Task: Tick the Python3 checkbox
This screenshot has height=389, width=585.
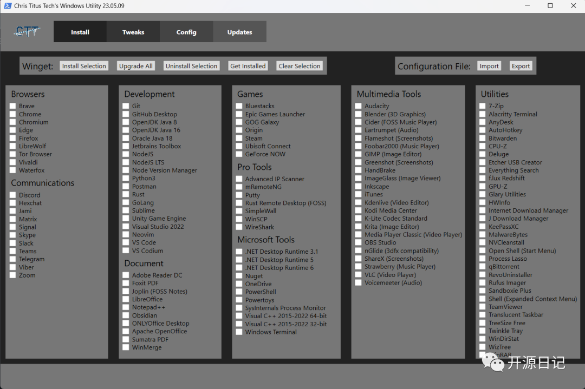Action: pos(126,179)
